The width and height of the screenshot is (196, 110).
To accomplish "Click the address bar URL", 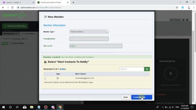I will [41, 7].
